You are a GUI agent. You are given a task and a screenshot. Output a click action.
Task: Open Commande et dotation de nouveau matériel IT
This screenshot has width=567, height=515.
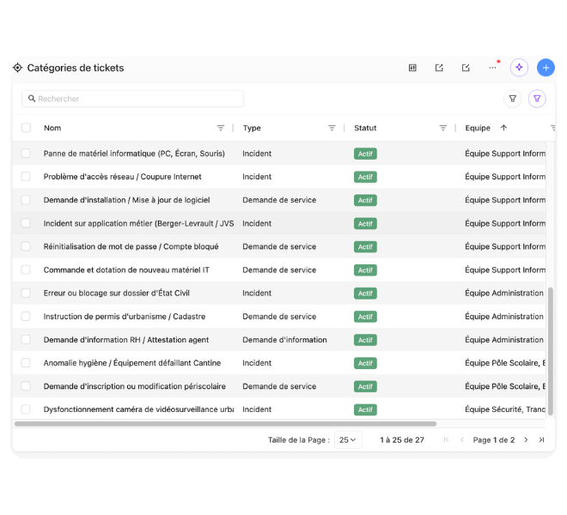click(126, 270)
